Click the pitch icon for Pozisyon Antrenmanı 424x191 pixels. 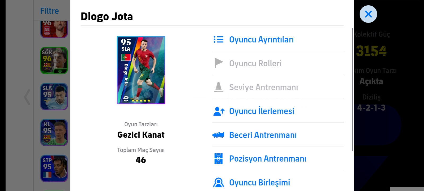tap(218, 159)
